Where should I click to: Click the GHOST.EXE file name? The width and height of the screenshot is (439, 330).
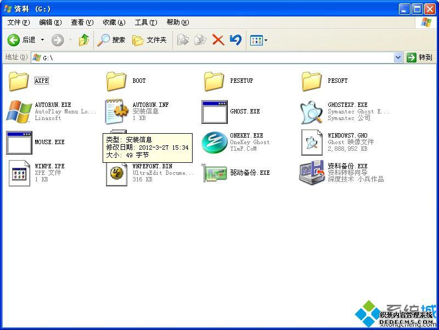245,111
